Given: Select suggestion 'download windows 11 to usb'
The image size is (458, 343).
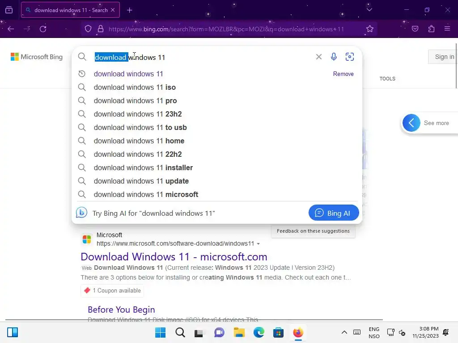Looking at the screenshot, I should click(x=217, y=127).
